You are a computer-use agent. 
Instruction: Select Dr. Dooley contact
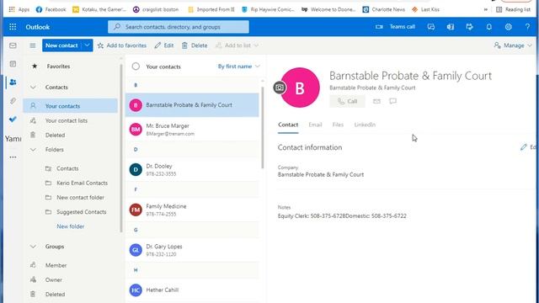pos(192,170)
